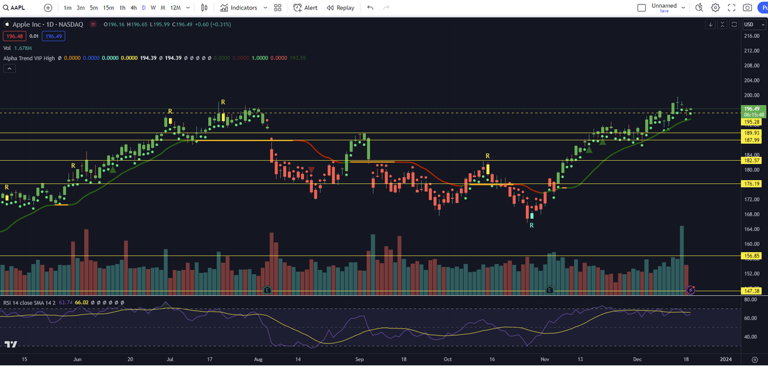Switch to the W weekly timeframe
The image size is (768, 367).
click(x=153, y=8)
